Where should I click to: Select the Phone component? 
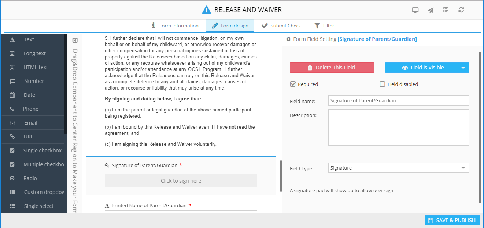point(34,109)
